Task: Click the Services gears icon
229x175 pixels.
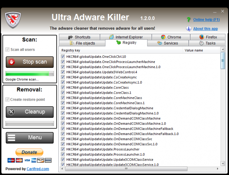Action: pyautogui.click(x=160, y=43)
